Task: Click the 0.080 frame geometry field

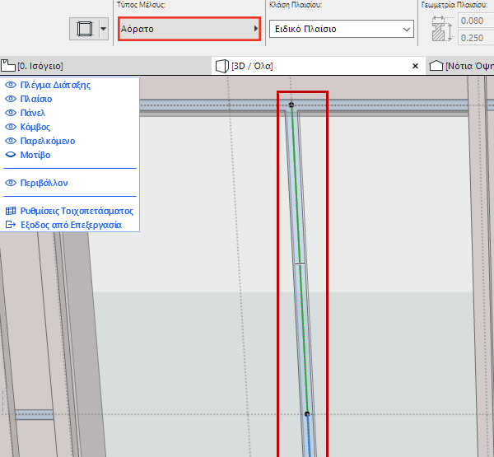Action: [475, 21]
